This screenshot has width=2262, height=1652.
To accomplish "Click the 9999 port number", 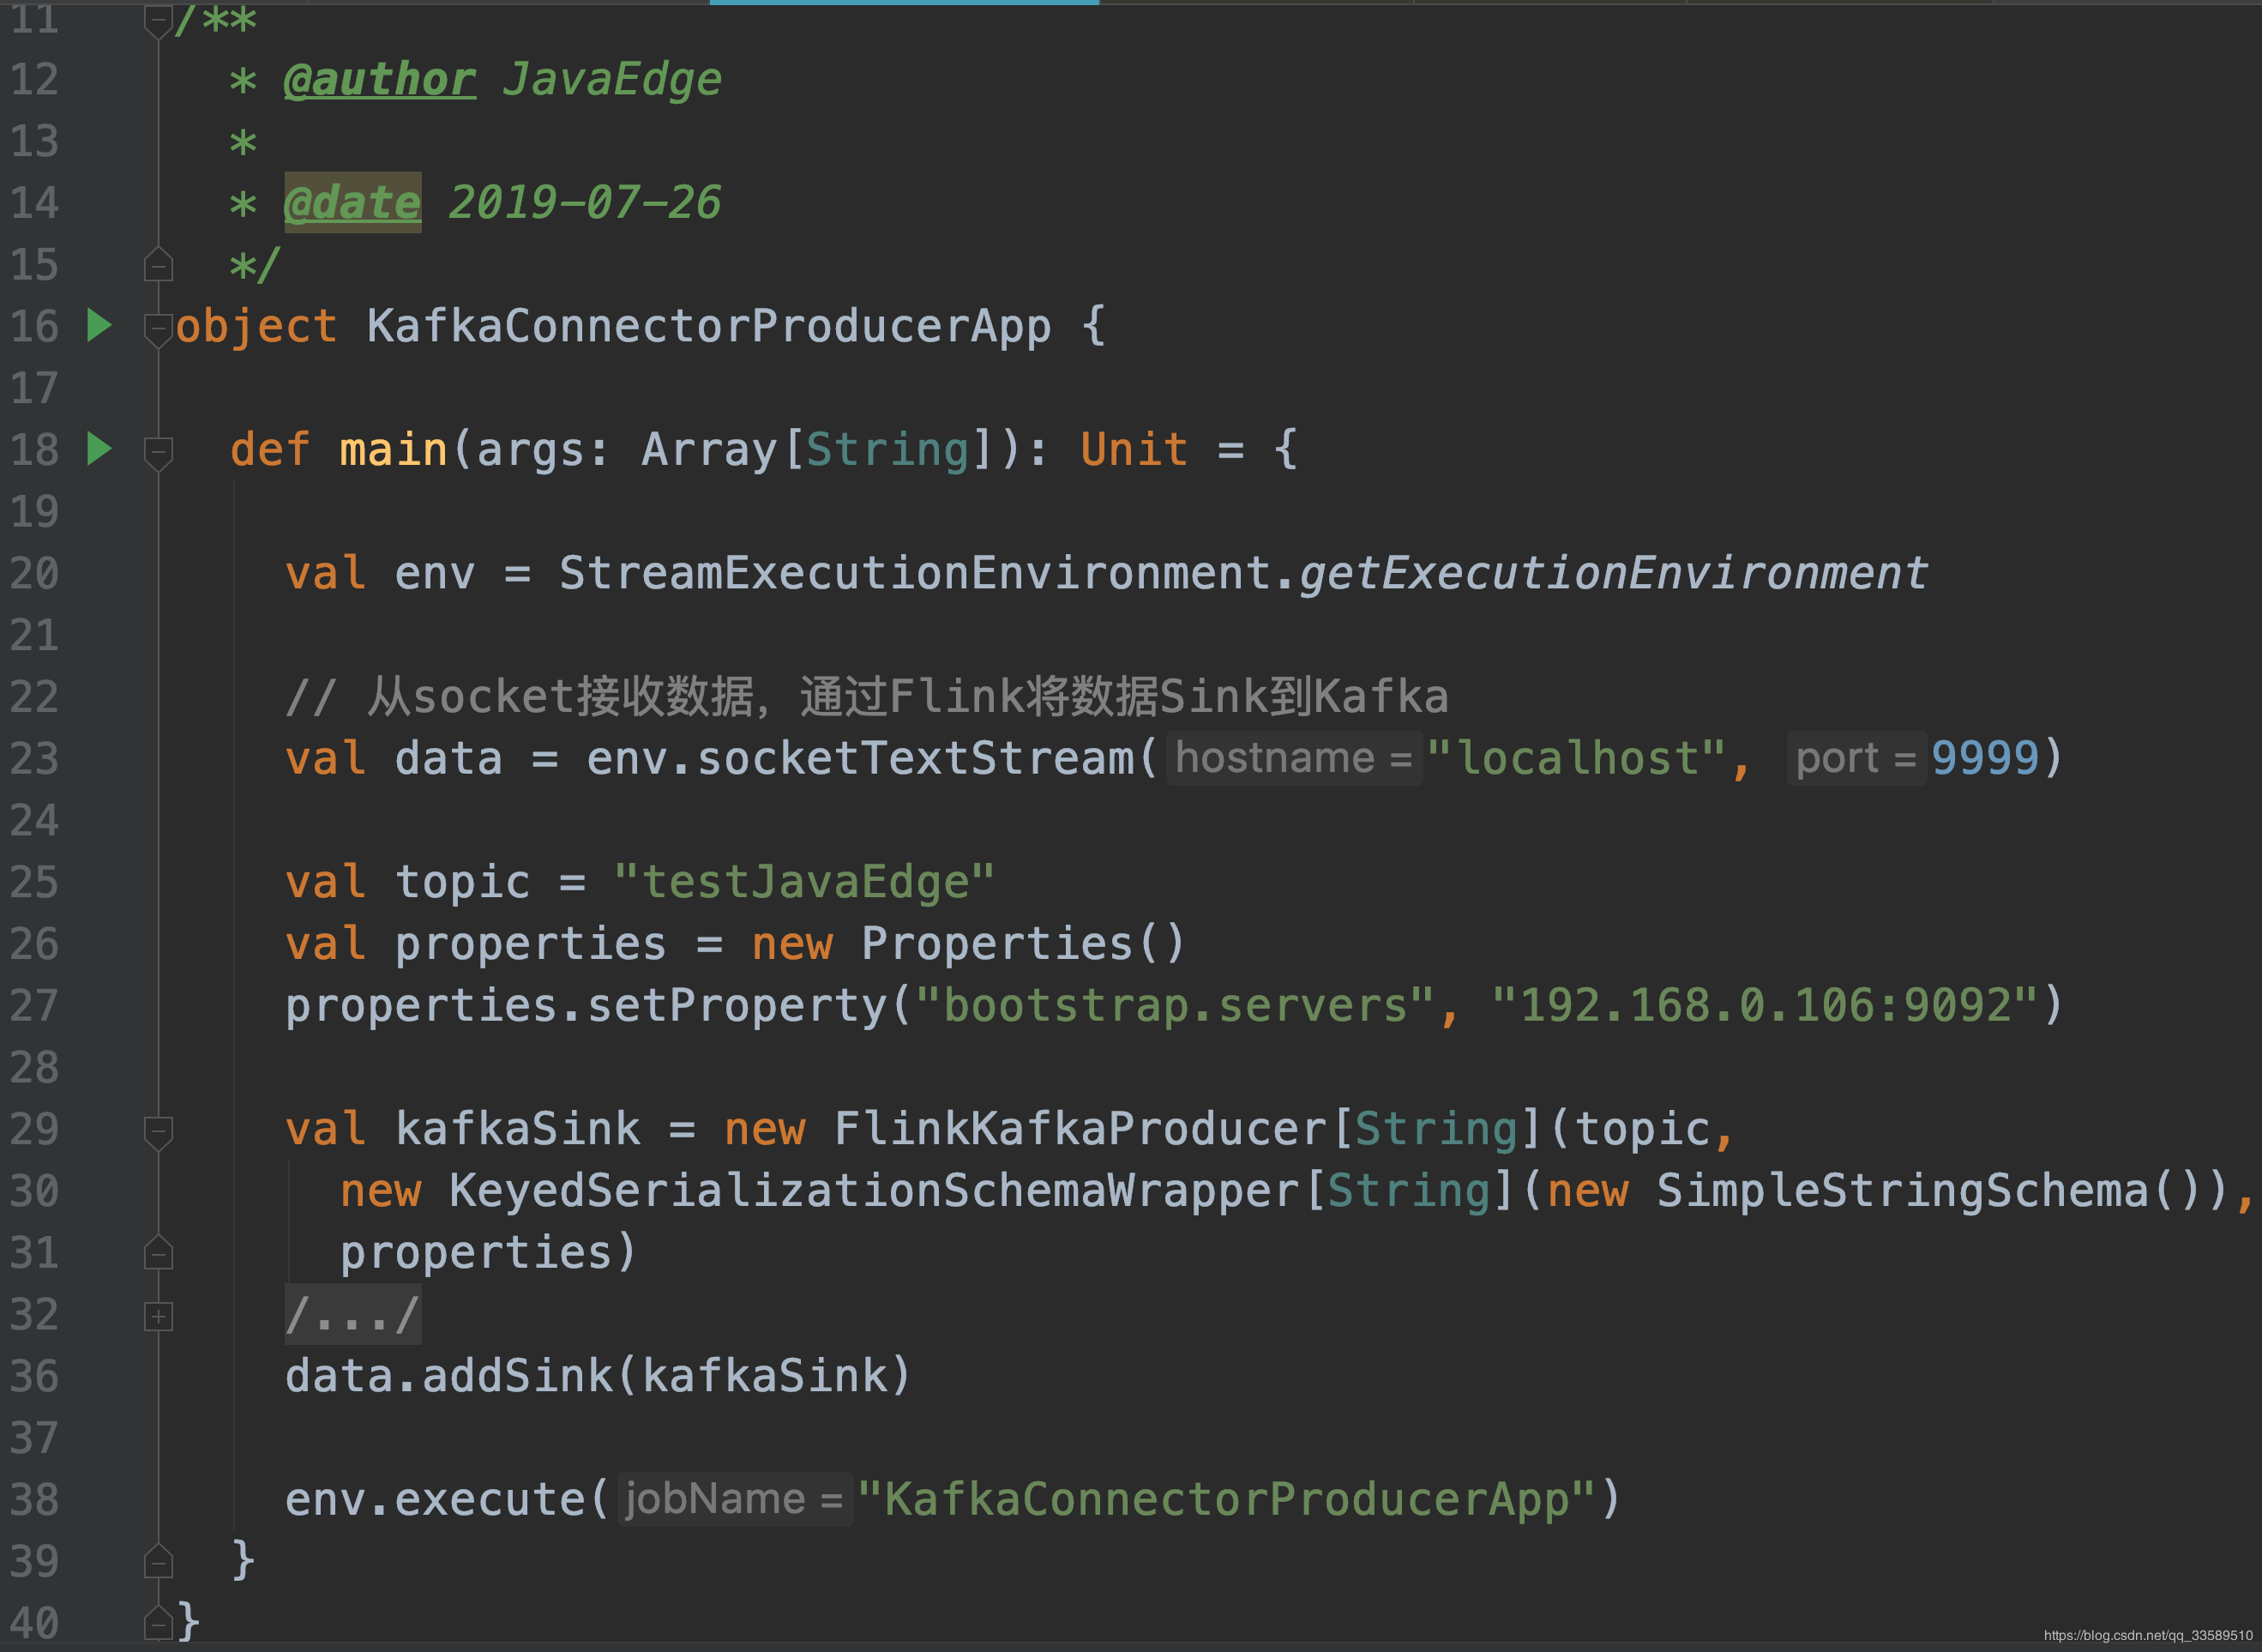I will 1984,758.
